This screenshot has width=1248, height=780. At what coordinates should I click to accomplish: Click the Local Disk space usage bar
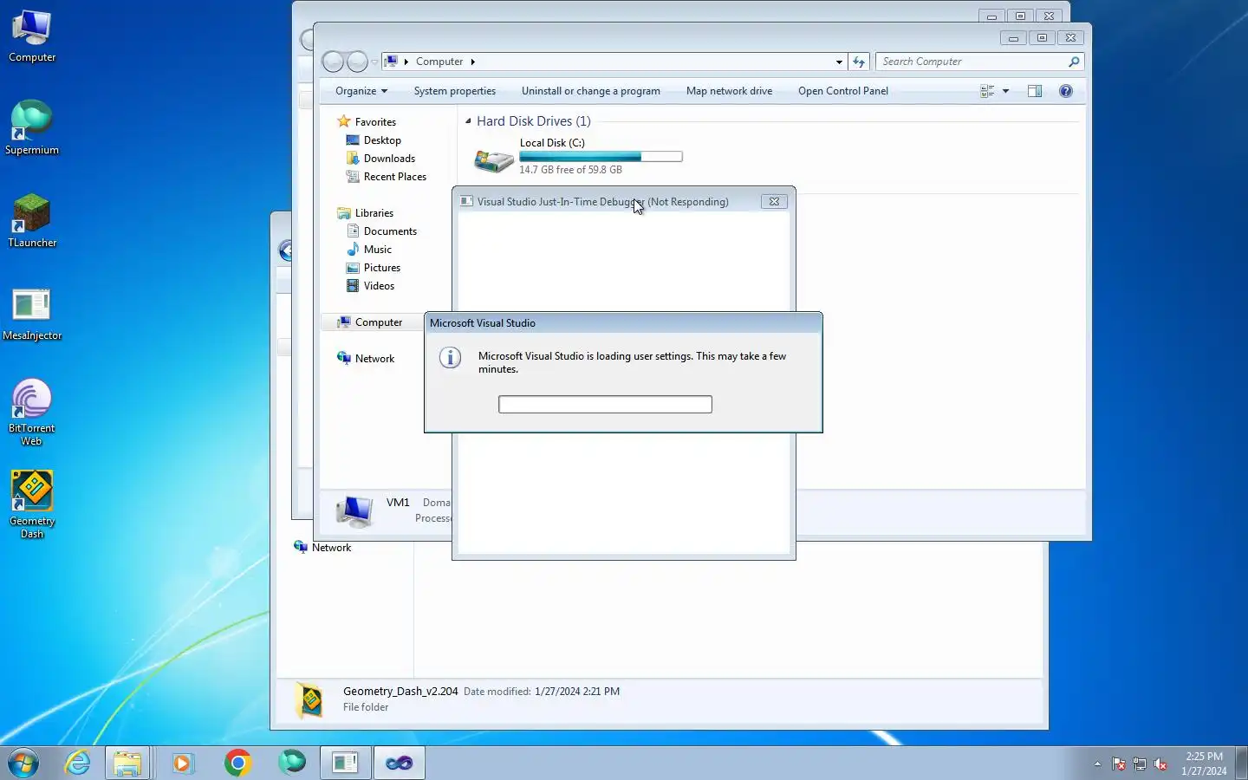click(x=601, y=157)
